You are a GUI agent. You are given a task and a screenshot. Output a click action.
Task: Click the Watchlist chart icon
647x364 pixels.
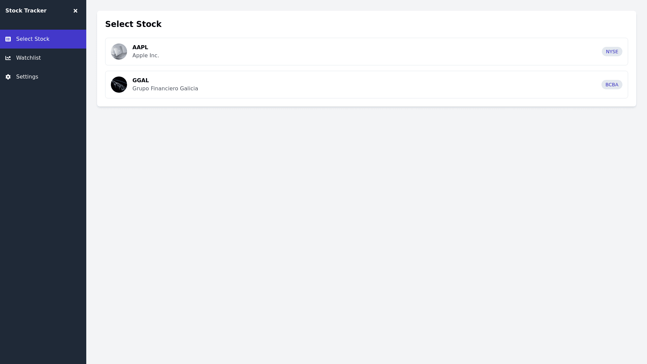coord(8,58)
